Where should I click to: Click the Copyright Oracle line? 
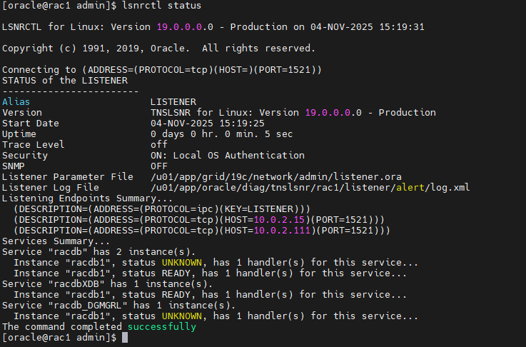tap(158, 48)
